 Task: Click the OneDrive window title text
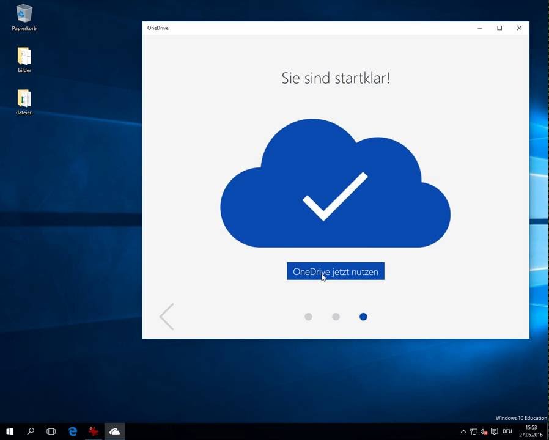(158, 28)
